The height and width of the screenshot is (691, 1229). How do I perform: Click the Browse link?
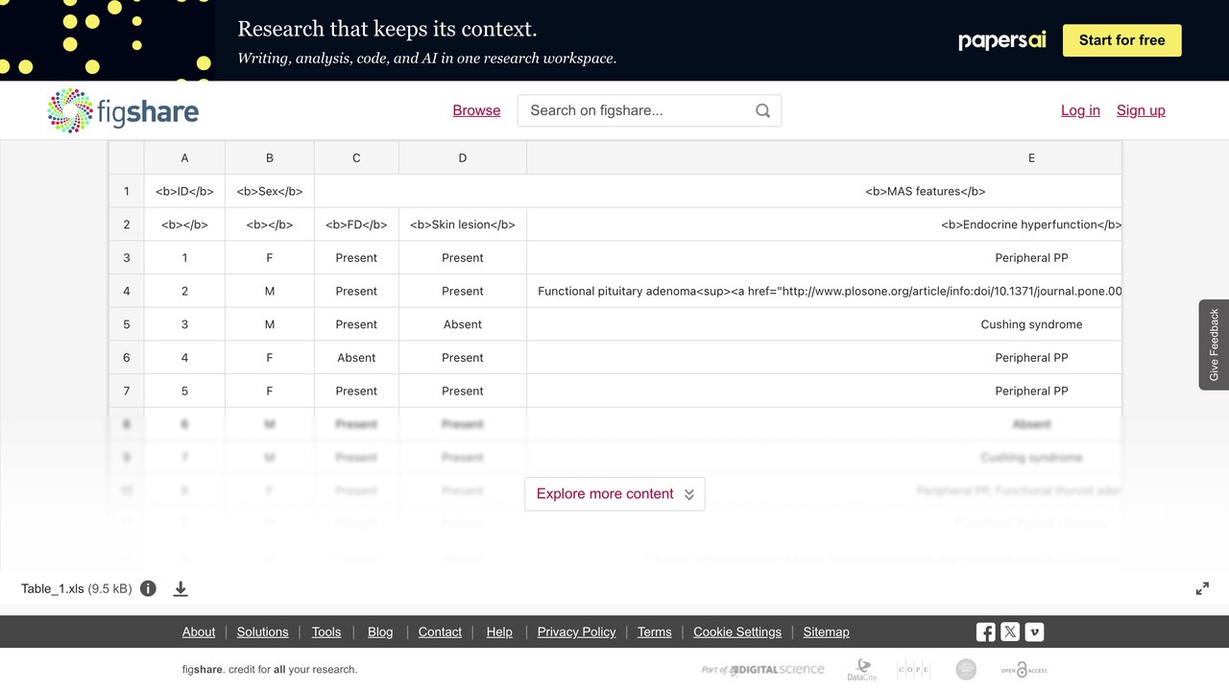click(x=476, y=110)
